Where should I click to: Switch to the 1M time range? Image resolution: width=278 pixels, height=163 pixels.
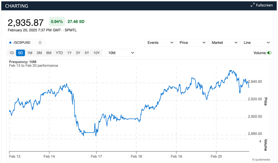pos(30,53)
